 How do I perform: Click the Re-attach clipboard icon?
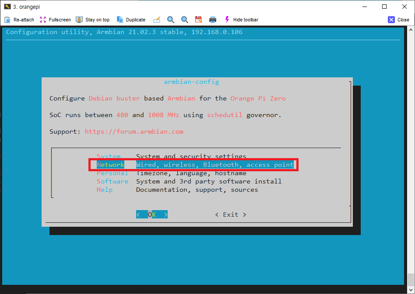click(7, 20)
